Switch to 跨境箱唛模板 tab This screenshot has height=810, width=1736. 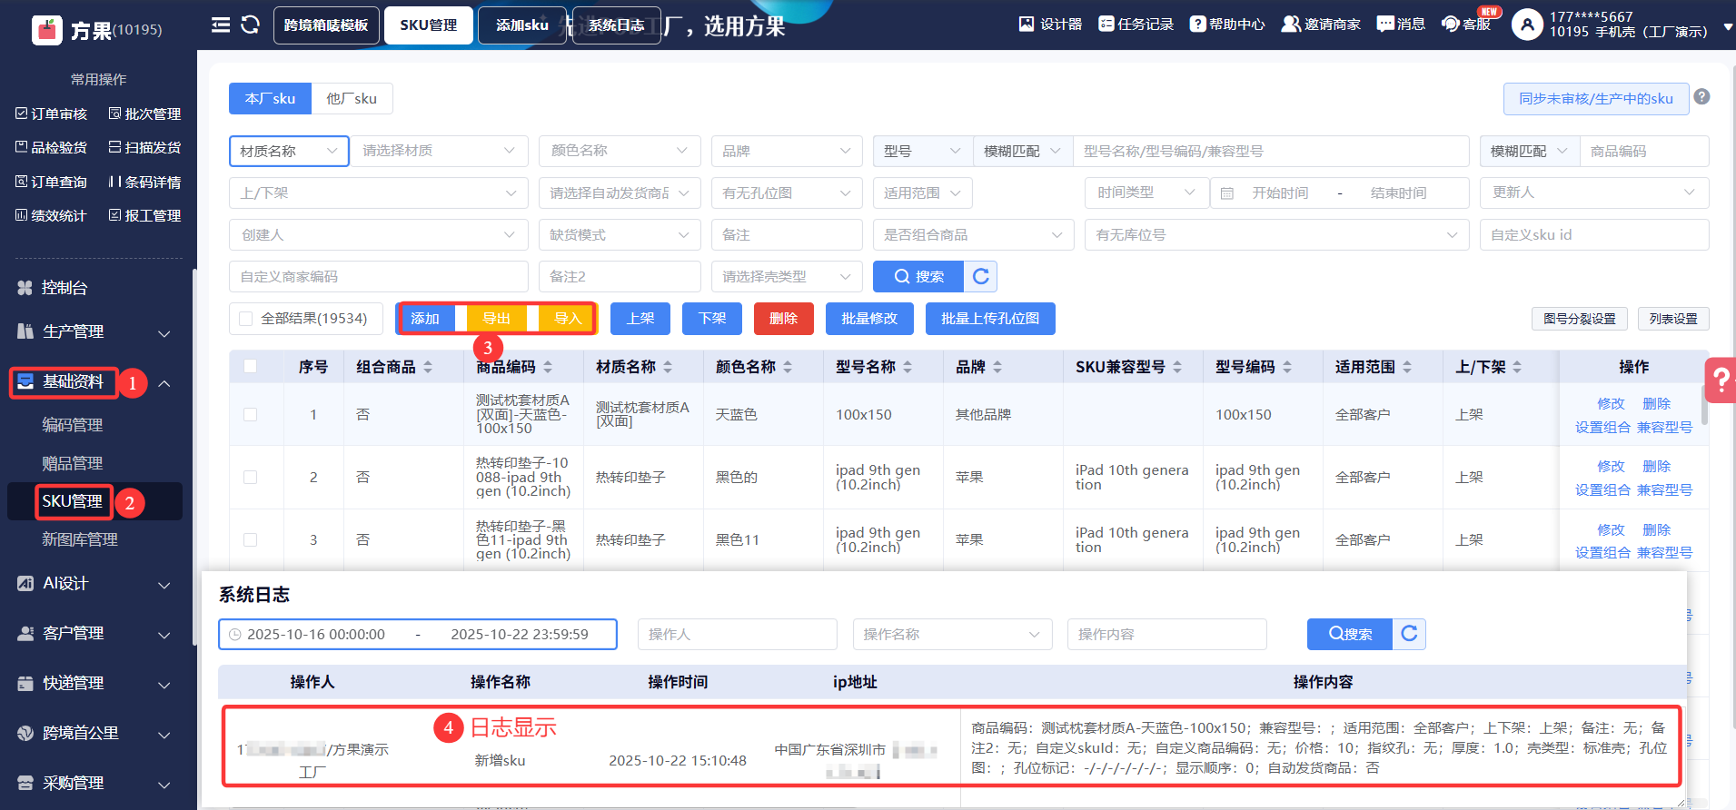tap(326, 25)
